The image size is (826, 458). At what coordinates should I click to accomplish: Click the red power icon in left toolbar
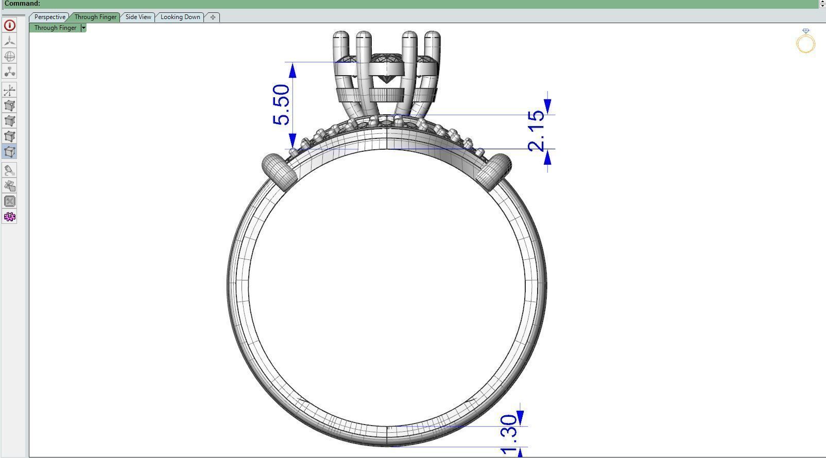pyautogui.click(x=9, y=25)
